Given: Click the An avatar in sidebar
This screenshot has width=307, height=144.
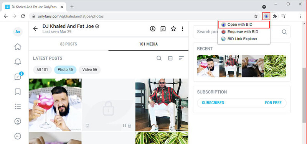Looking at the screenshot, I should pyautogui.click(x=18, y=32).
